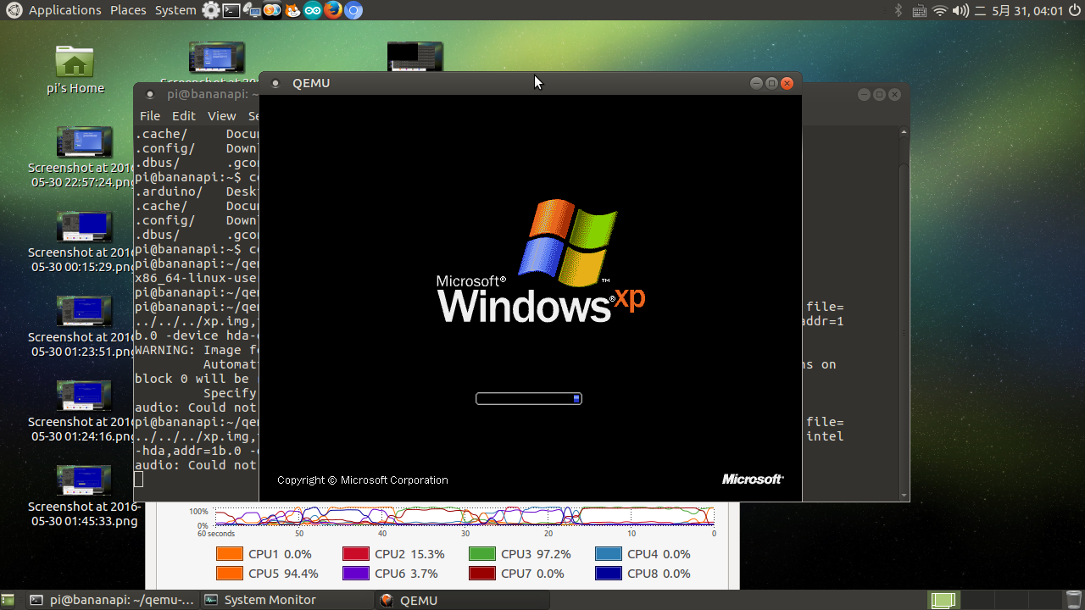
Task: Switch to System Monitor in taskbar
Action: pyautogui.click(x=287, y=600)
